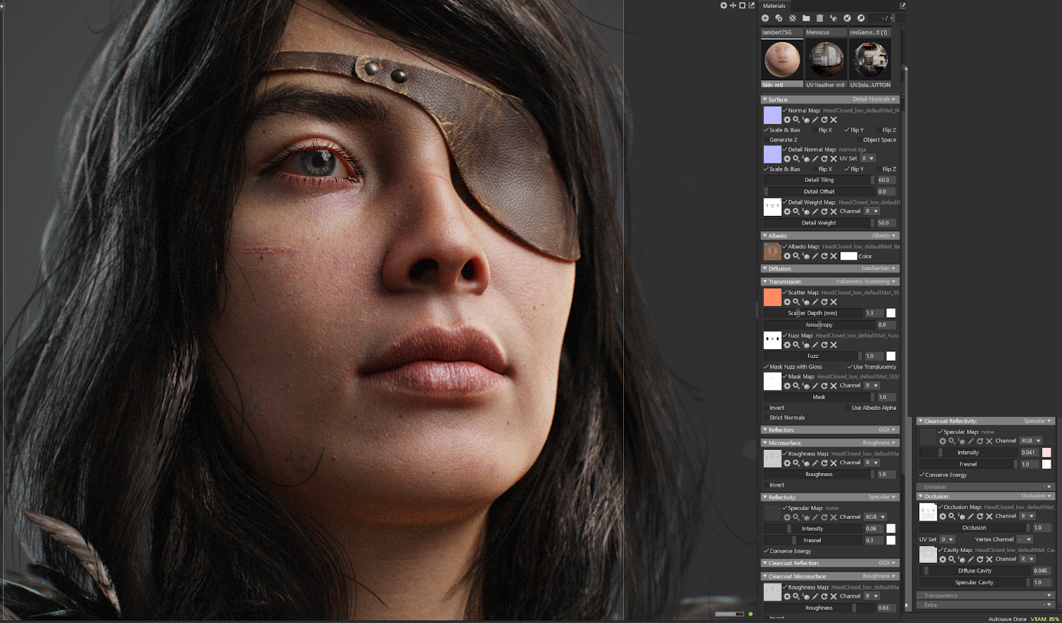Clear the Albedo Map texture
The height and width of the screenshot is (623, 1062).
coord(834,256)
